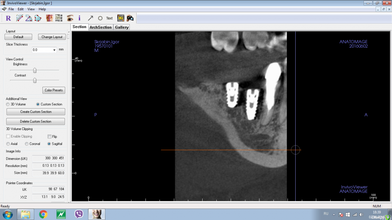Click the purple R reset view icon
The image size is (392, 220).
(x=8, y=18)
